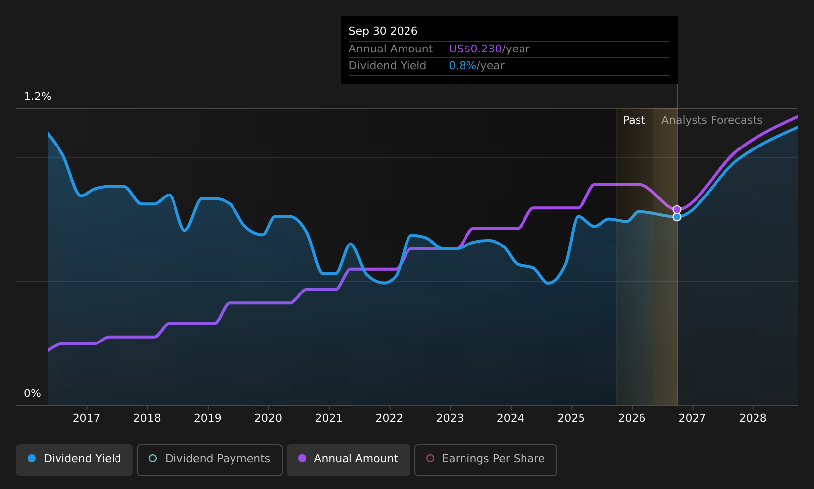
Task: Click the Annual Amount tooltip row label
Action: coord(391,49)
